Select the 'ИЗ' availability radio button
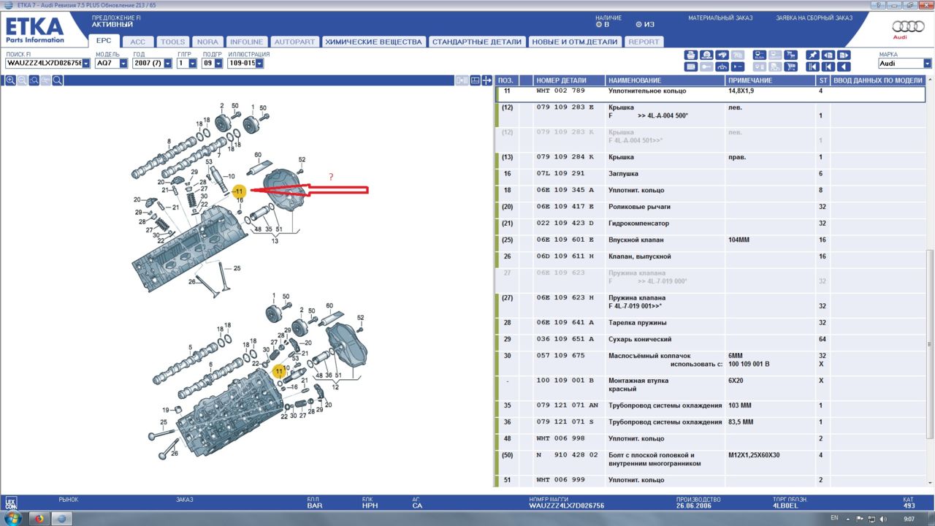Viewport: 935px width, 526px height. [x=638, y=24]
